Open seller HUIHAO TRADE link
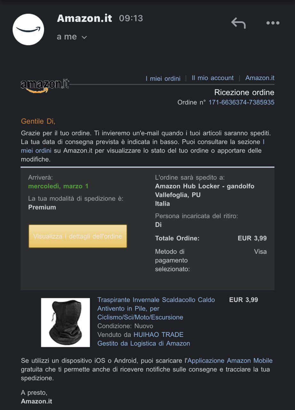 point(159,335)
